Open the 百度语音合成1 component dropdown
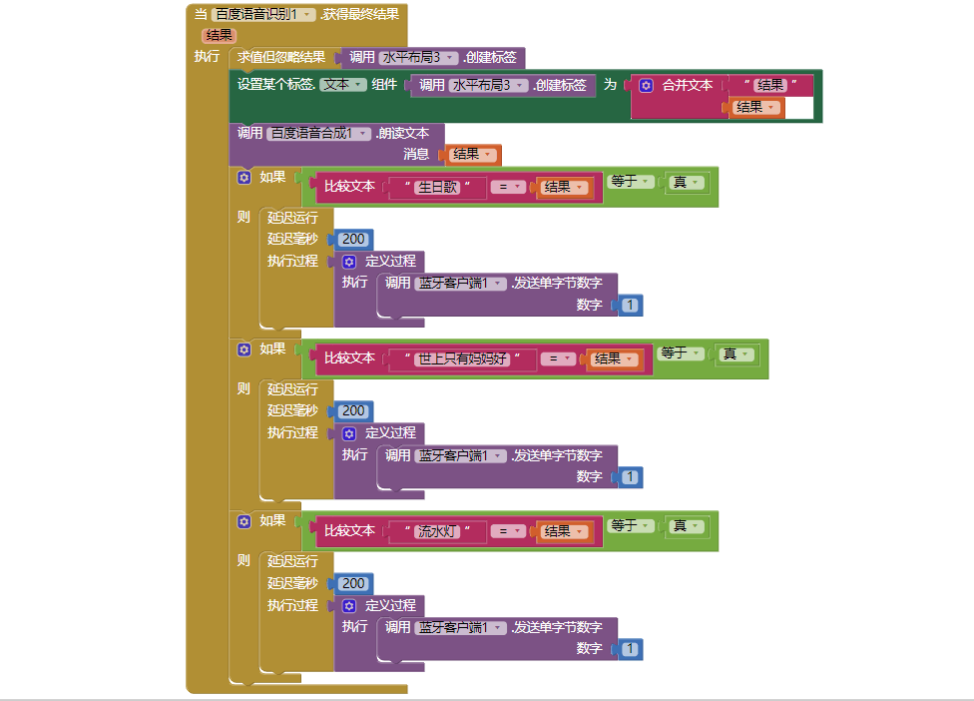Screen dimensions: 974x701 pos(319,134)
